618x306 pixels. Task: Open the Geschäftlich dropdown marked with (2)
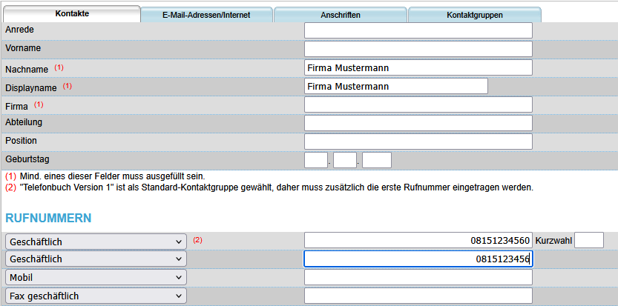[96, 242]
